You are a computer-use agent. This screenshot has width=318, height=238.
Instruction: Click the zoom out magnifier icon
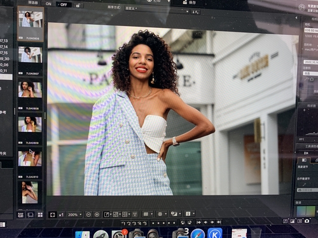[88, 215]
